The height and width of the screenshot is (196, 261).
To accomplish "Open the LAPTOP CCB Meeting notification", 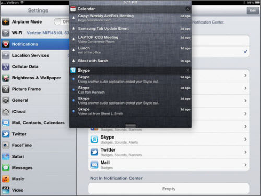I will [x=130, y=39].
